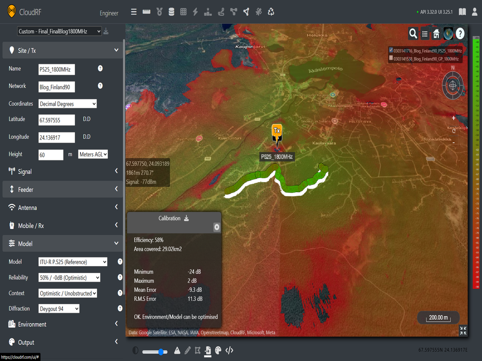482x361 pixels.
Task: Enable the Blog_Finland90_GP_1800MHz layer
Action: [391, 59]
